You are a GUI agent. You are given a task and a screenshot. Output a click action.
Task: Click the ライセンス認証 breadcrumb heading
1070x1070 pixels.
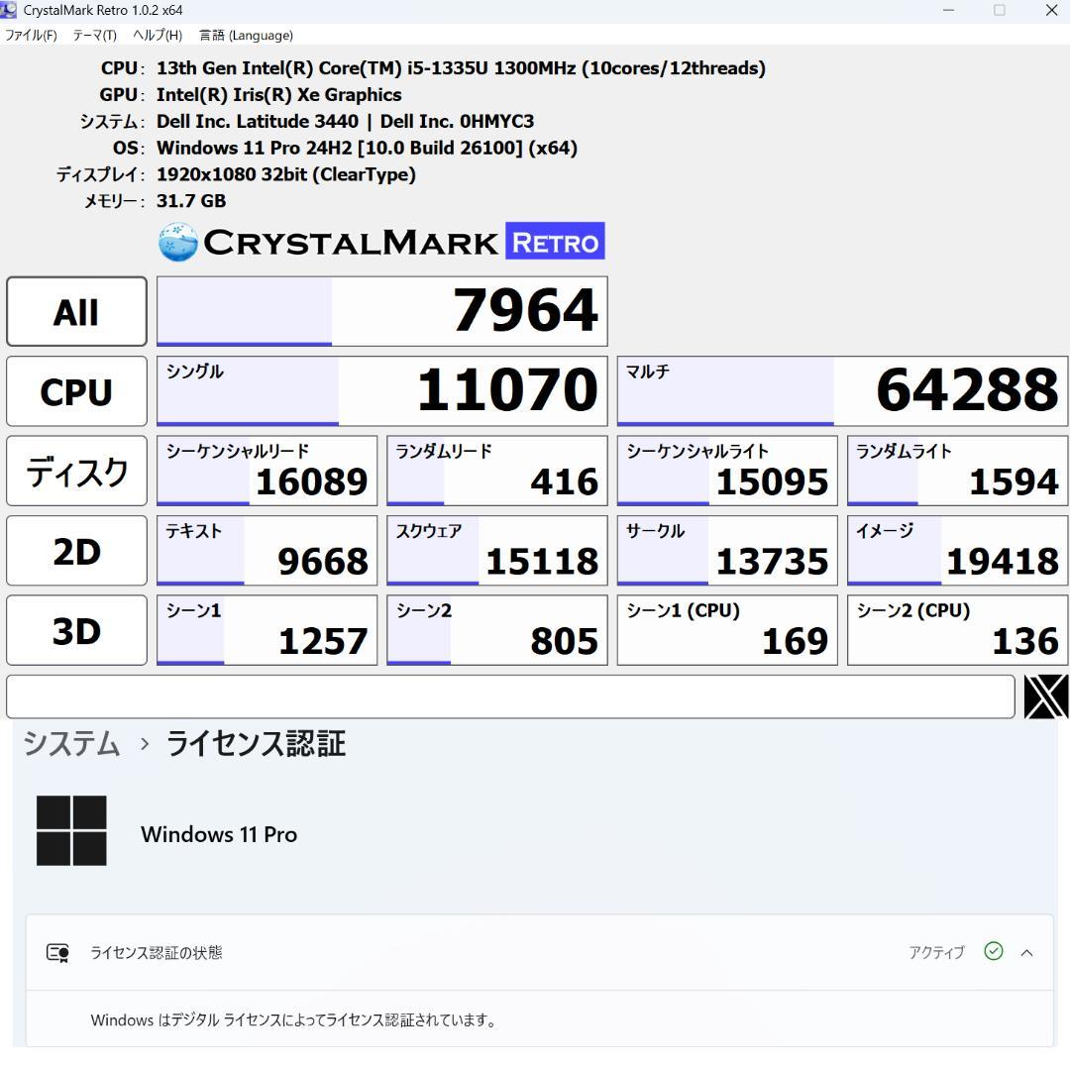[256, 743]
